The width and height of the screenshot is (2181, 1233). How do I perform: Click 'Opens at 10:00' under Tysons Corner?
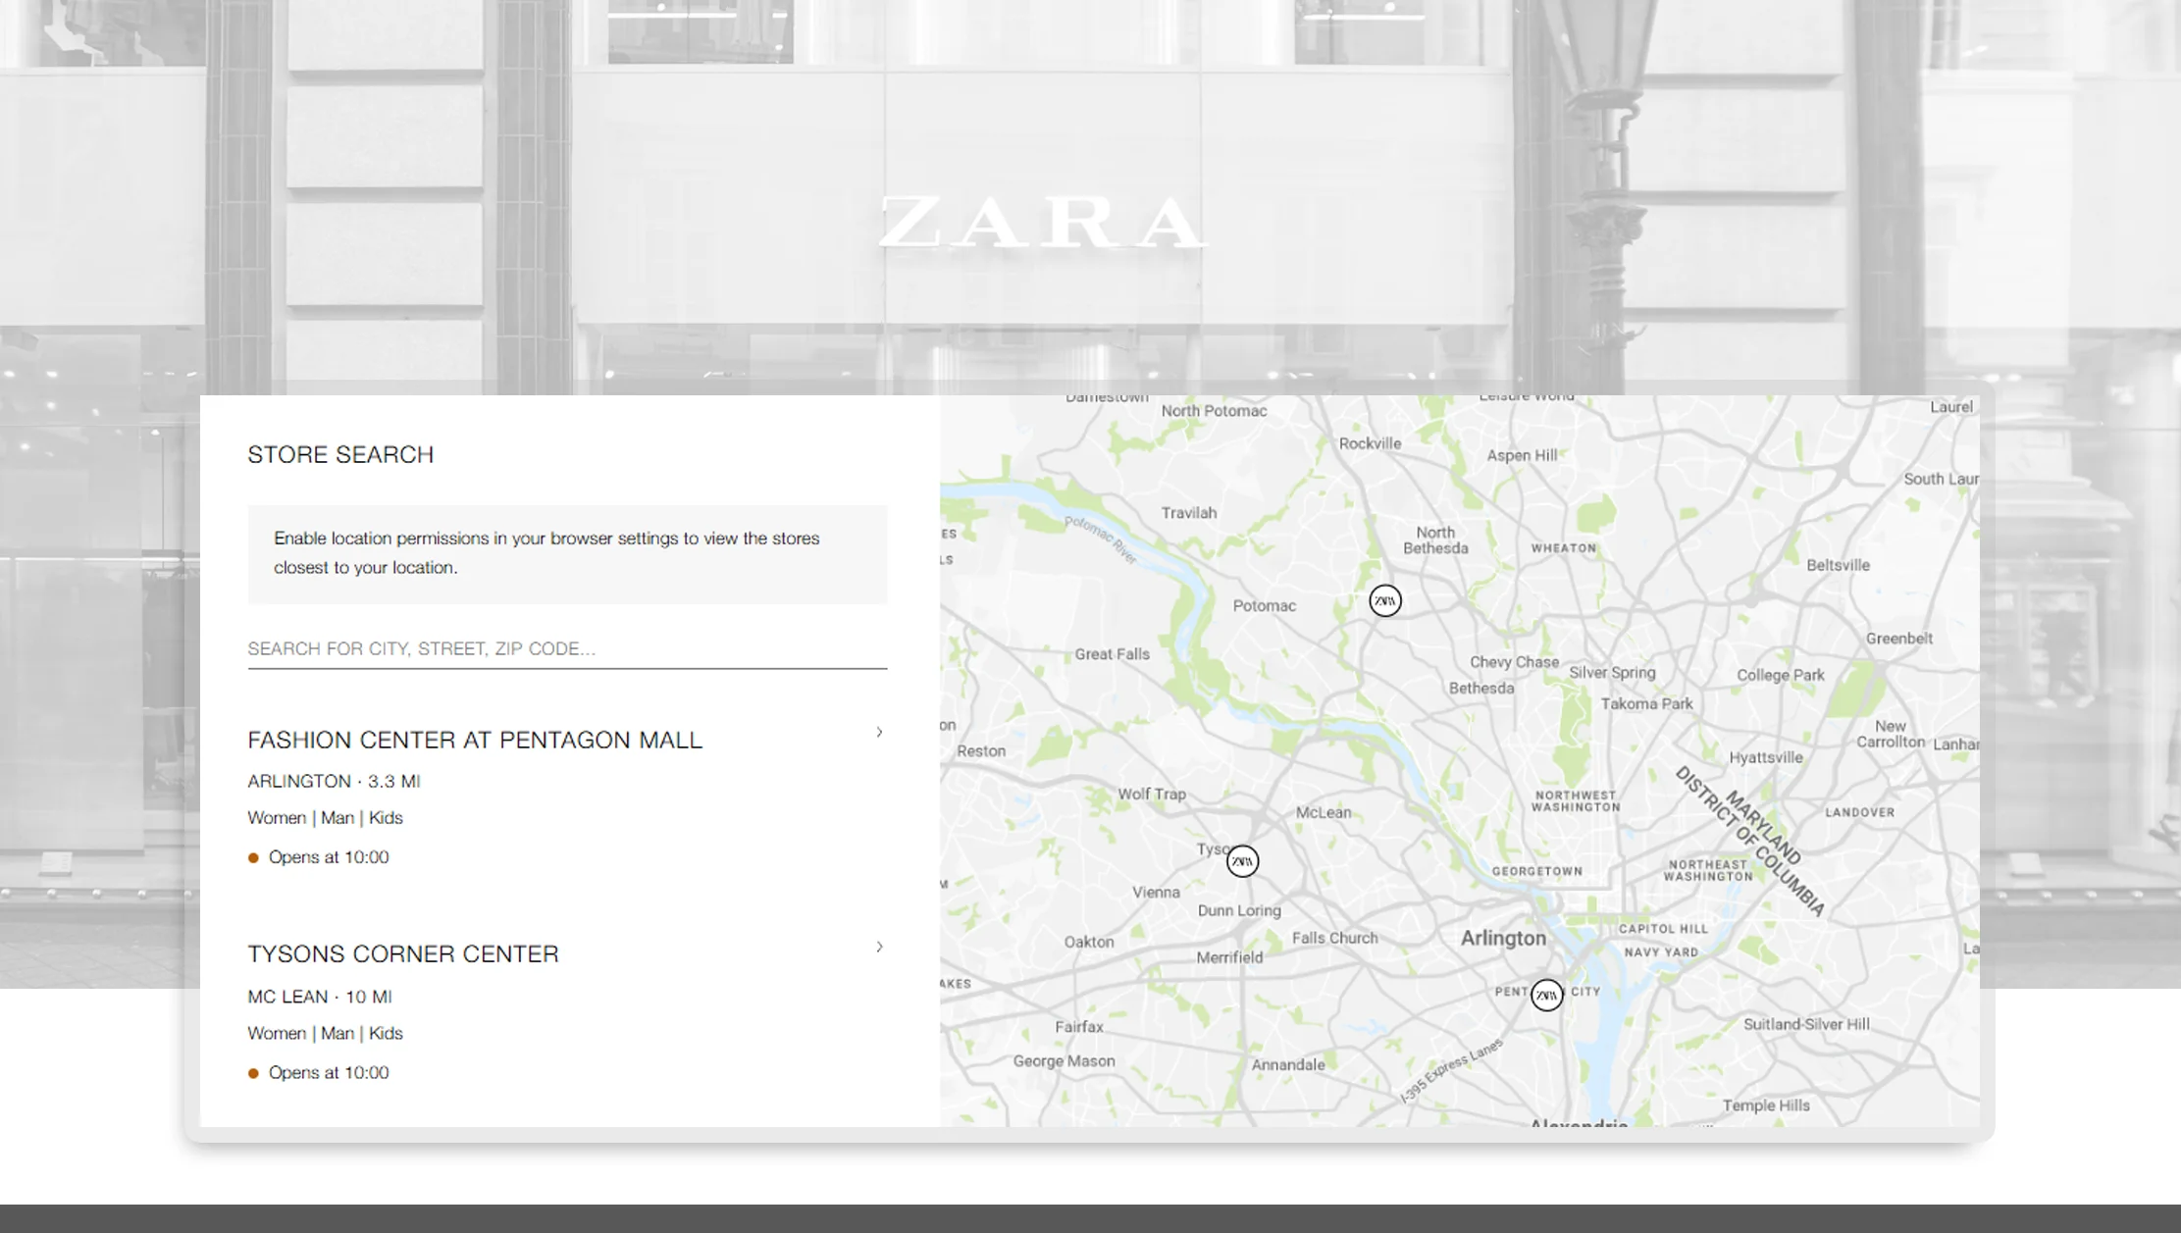329,1072
